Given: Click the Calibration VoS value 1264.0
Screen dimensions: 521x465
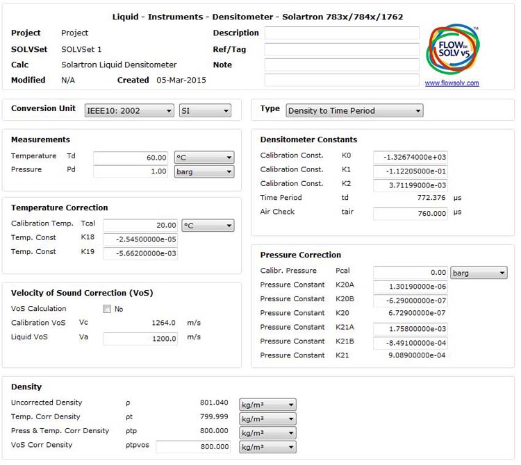Looking at the screenshot, I should tap(163, 323).
